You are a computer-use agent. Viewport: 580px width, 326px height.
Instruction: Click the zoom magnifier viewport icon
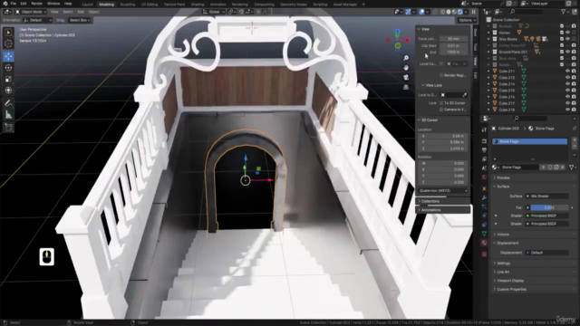pos(406,58)
